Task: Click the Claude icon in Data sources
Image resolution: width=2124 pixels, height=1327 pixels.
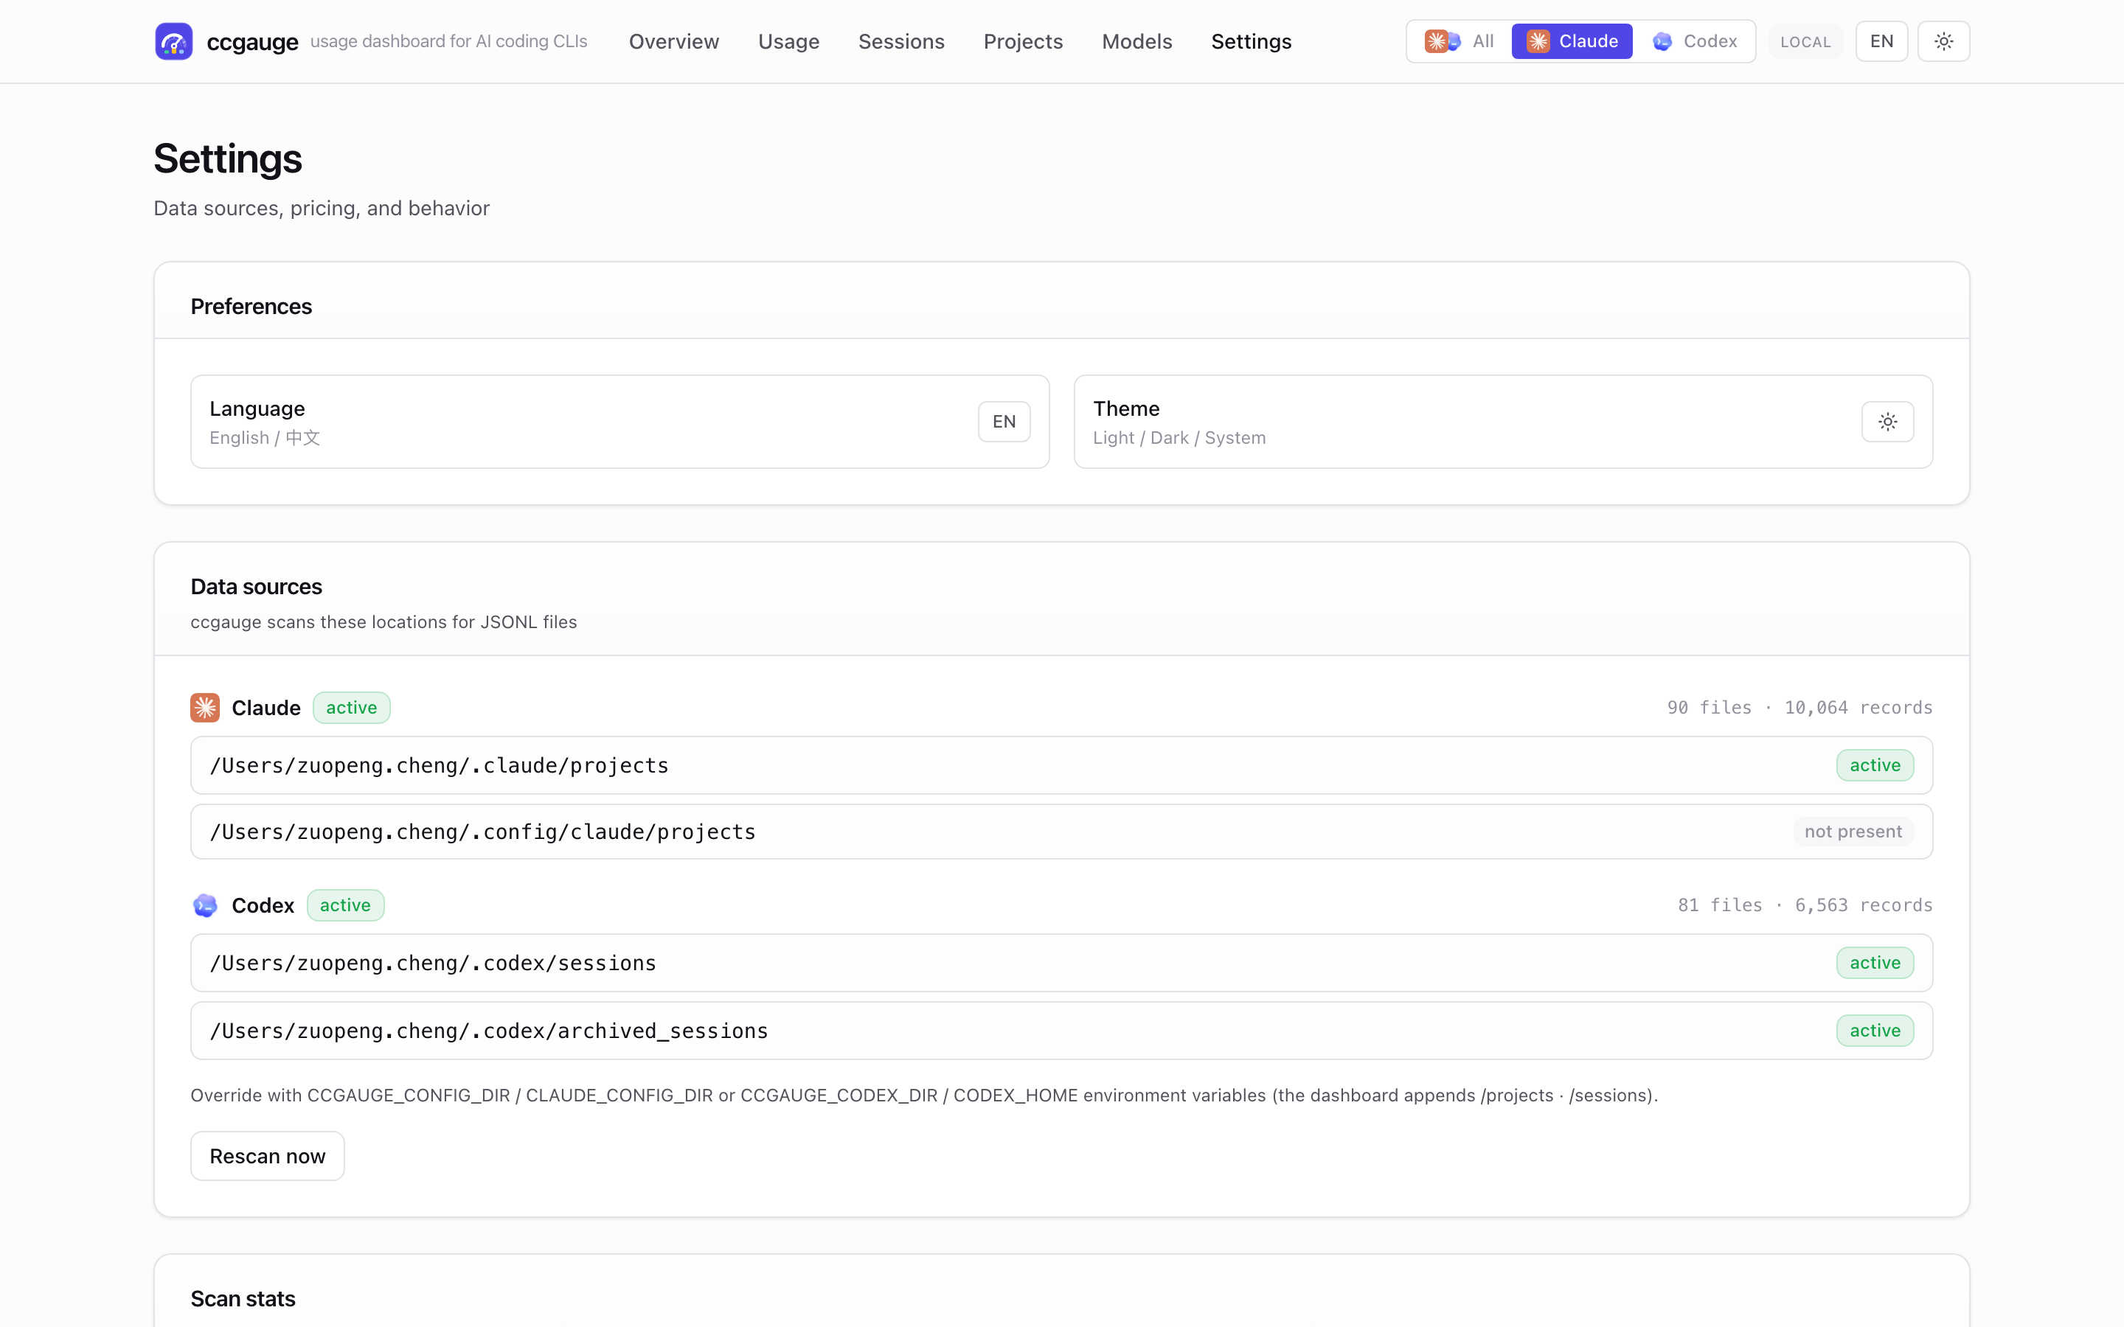Action: coord(204,708)
